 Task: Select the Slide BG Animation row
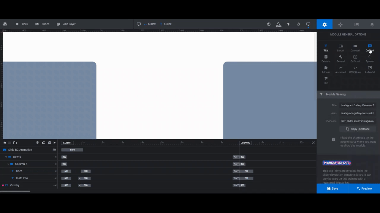click(x=29, y=150)
